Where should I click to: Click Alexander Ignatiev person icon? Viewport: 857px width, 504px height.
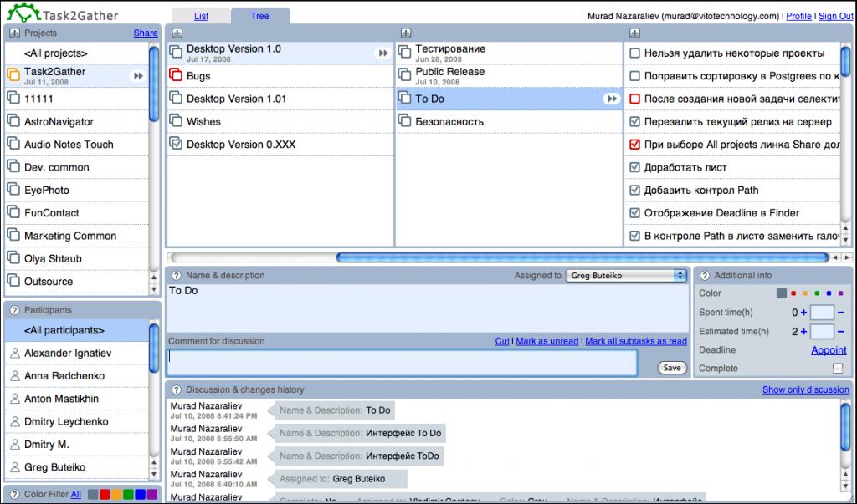click(x=15, y=354)
